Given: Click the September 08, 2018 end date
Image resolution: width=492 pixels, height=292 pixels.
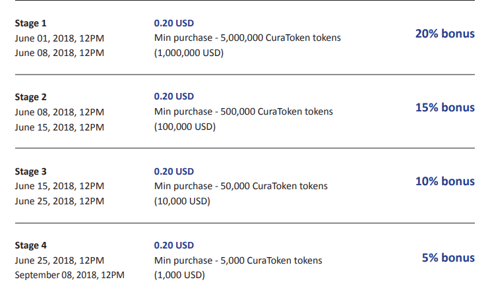Looking at the screenshot, I should pyautogui.click(x=69, y=275).
